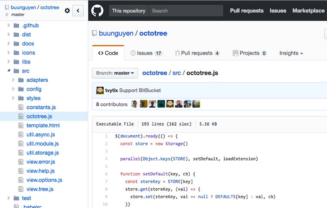This screenshot has width=327, height=208.
Task: Open the Insights dropdown tab
Action: 291,53
